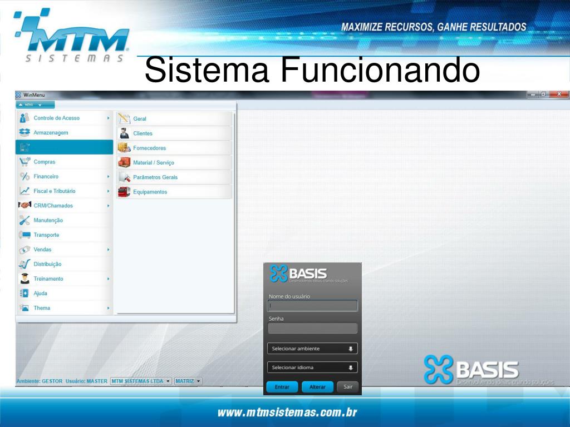This screenshot has width=570, height=427.
Task: Open the MATRIZ dropdown
Action: [188, 381]
